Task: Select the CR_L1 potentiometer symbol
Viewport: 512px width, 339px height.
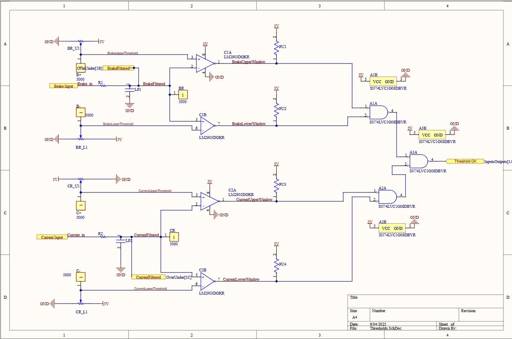Action: point(81,303)
